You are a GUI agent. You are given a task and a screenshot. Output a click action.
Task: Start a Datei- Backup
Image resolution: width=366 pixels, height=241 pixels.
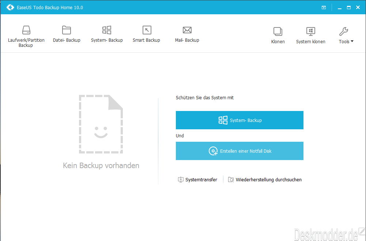pyautogui.click(x=67, y=34)
